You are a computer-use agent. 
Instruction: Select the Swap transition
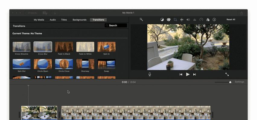(x=106, y=64)
